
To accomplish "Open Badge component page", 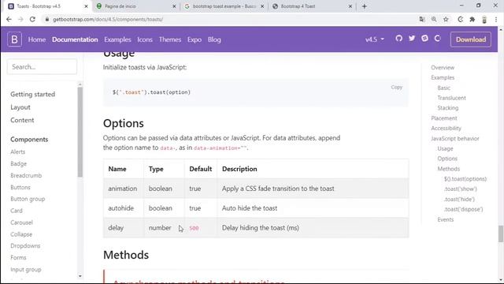I will click(18, 163).
